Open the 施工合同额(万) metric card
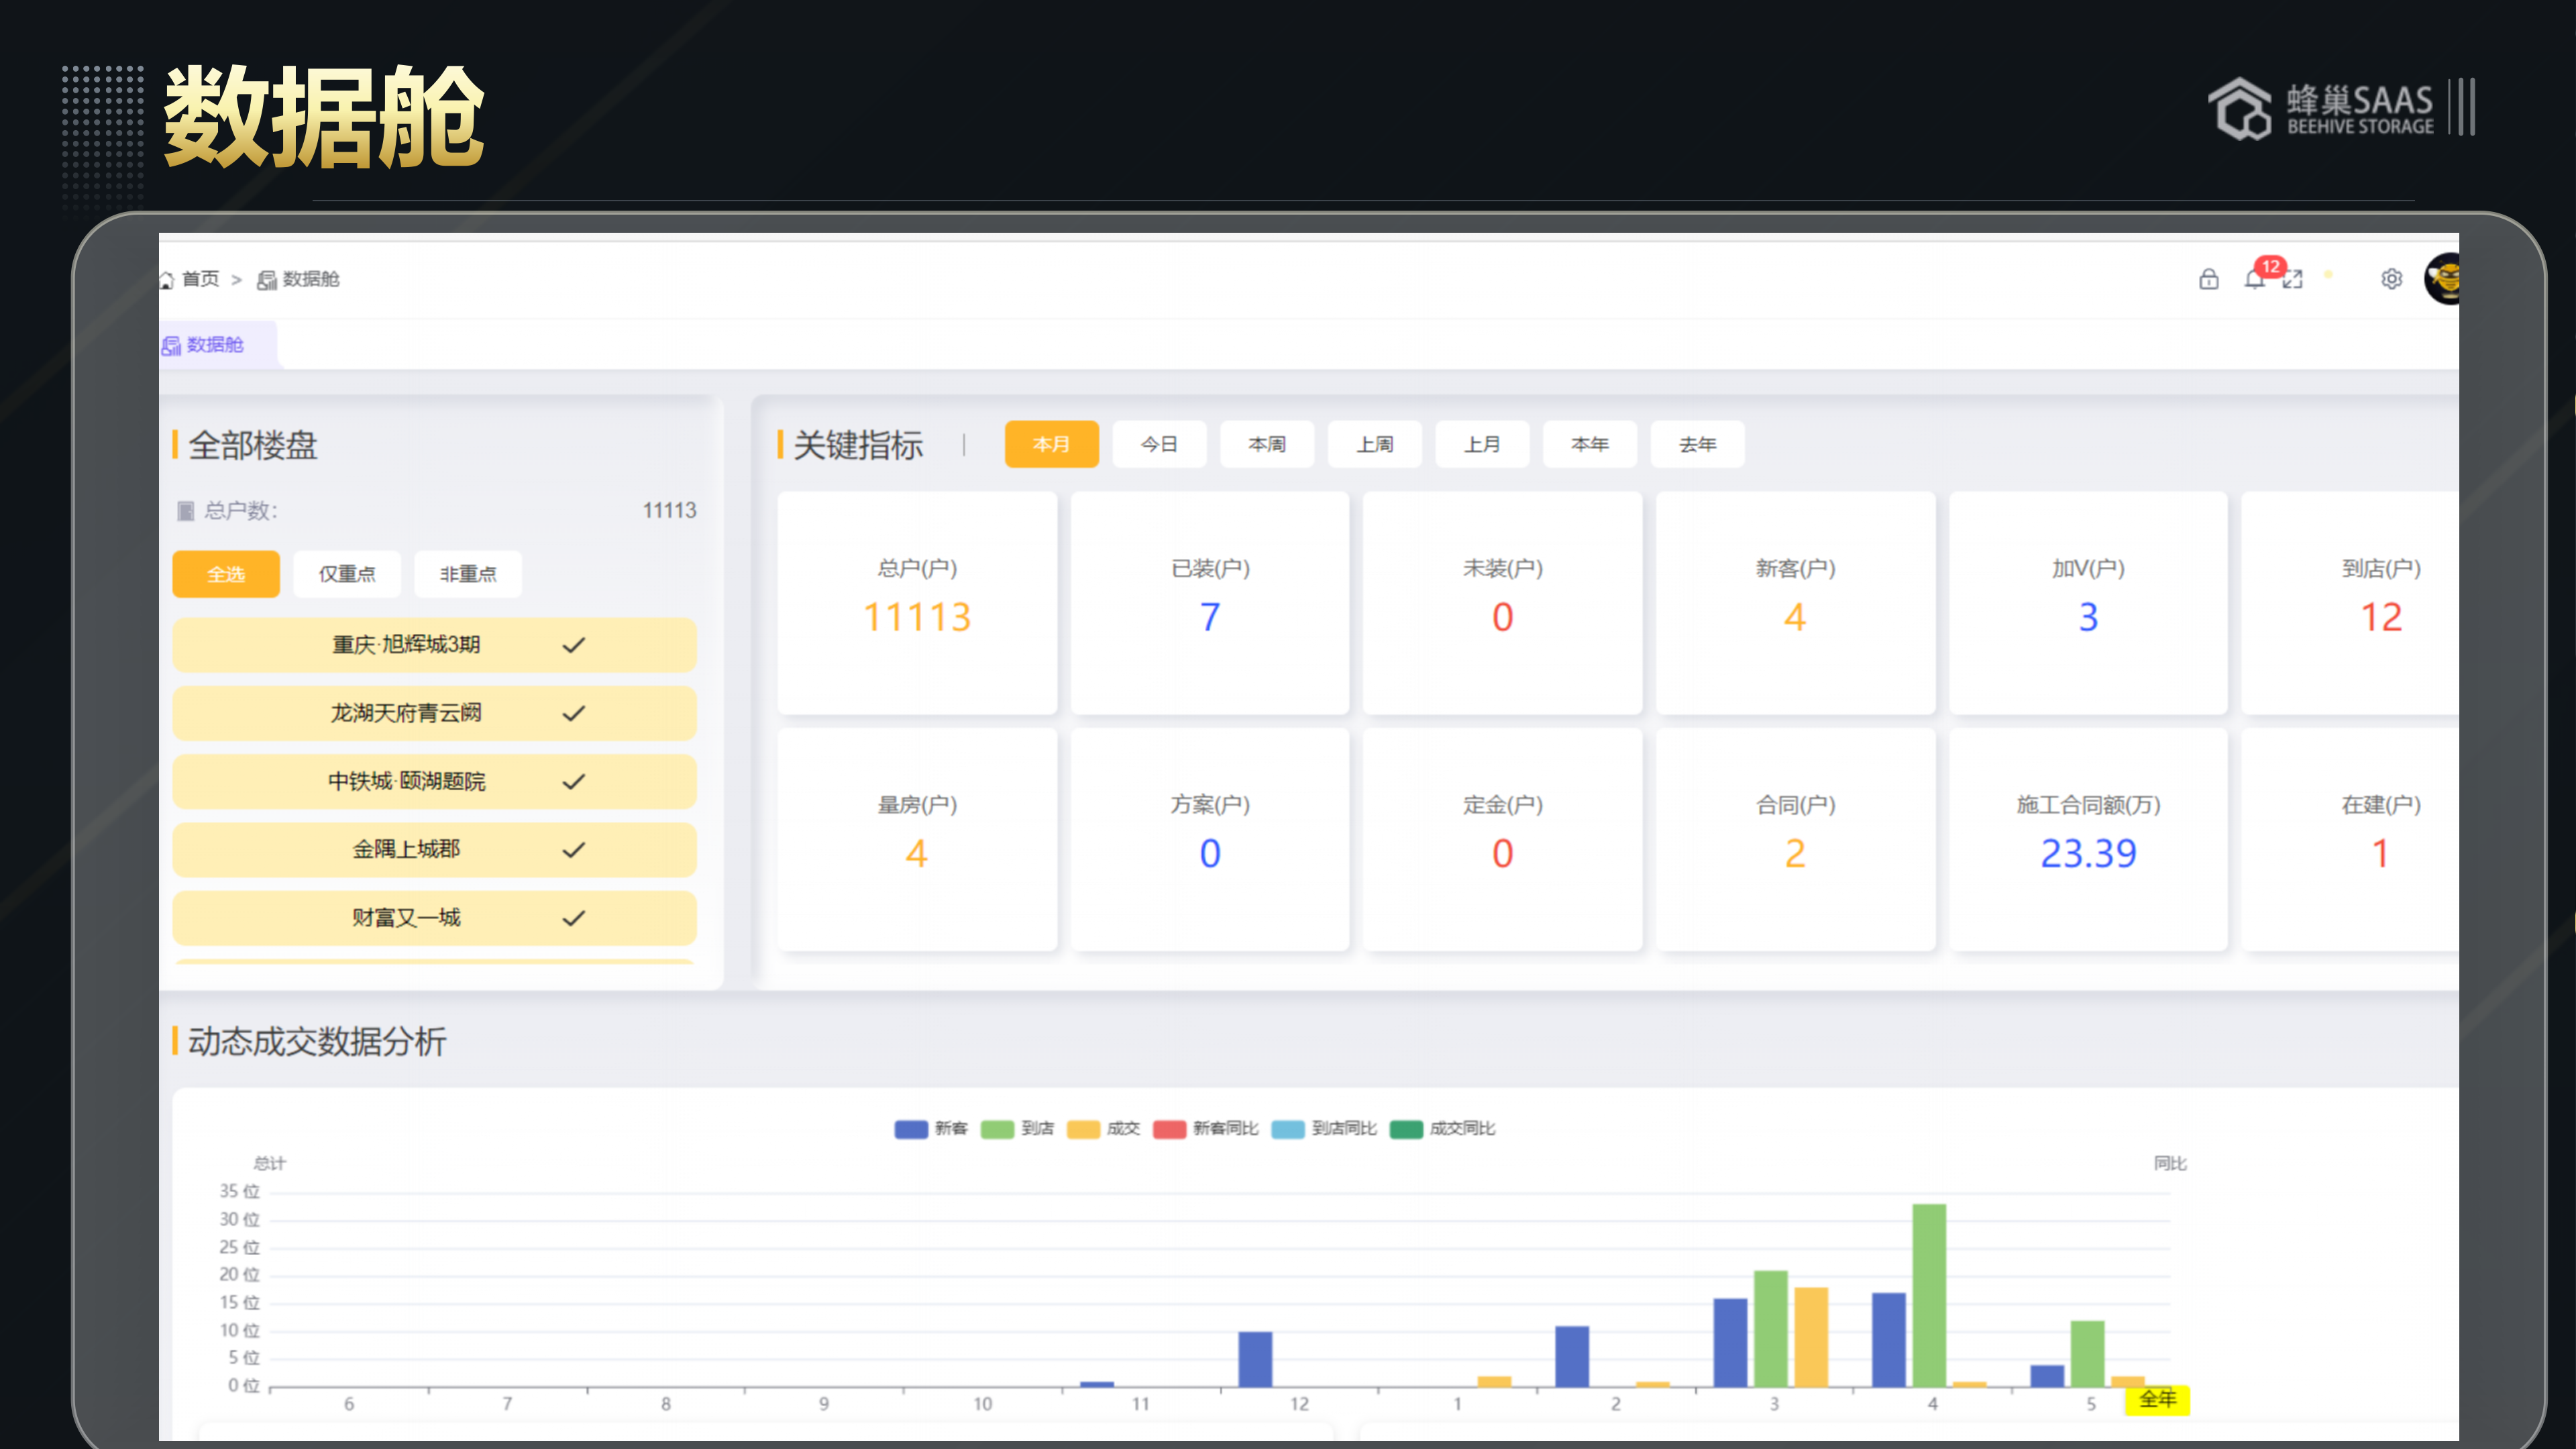2576x1449 pixels. coord(2087,838)
